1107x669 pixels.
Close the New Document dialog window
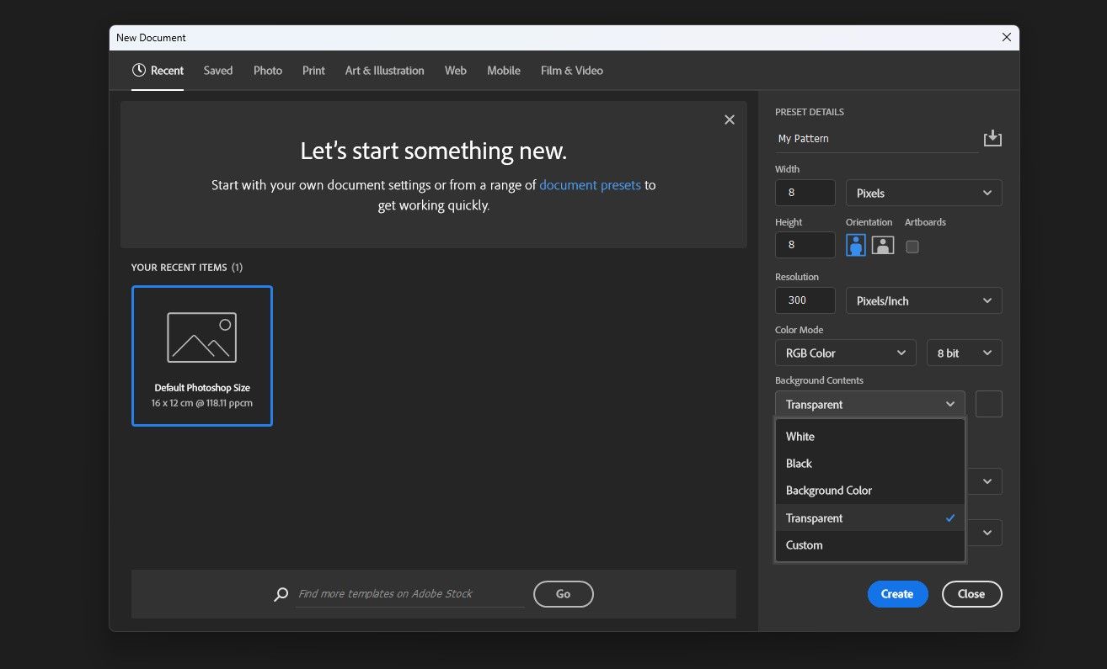click(x=1006, y=37)
